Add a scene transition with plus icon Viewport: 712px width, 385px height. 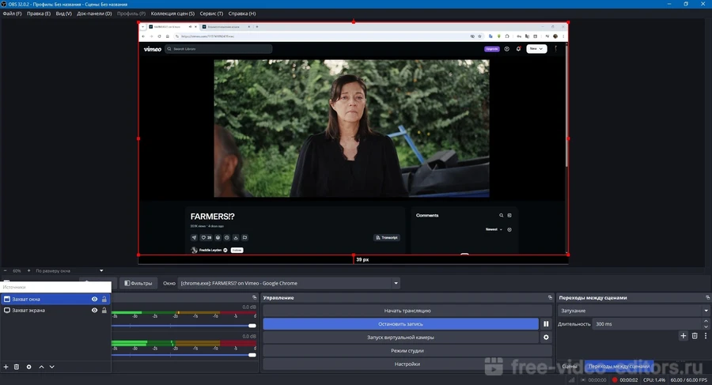coord(684,336)
